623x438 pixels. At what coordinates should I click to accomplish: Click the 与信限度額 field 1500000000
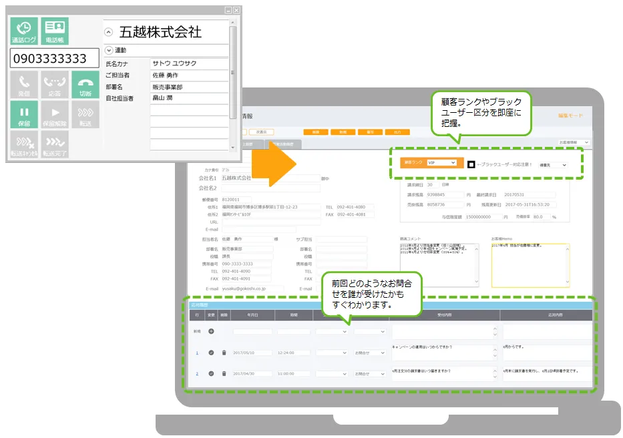(x=483, y=217)
